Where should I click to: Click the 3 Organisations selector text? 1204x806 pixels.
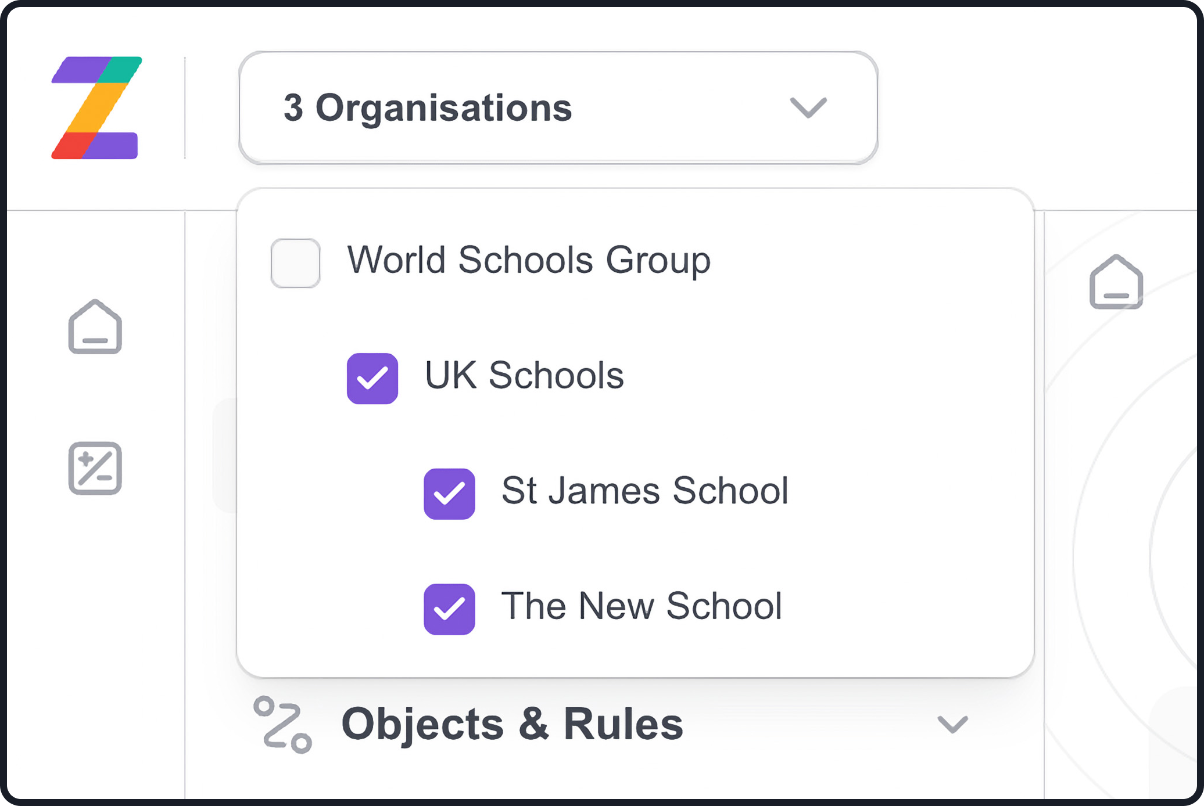(428, 108)
